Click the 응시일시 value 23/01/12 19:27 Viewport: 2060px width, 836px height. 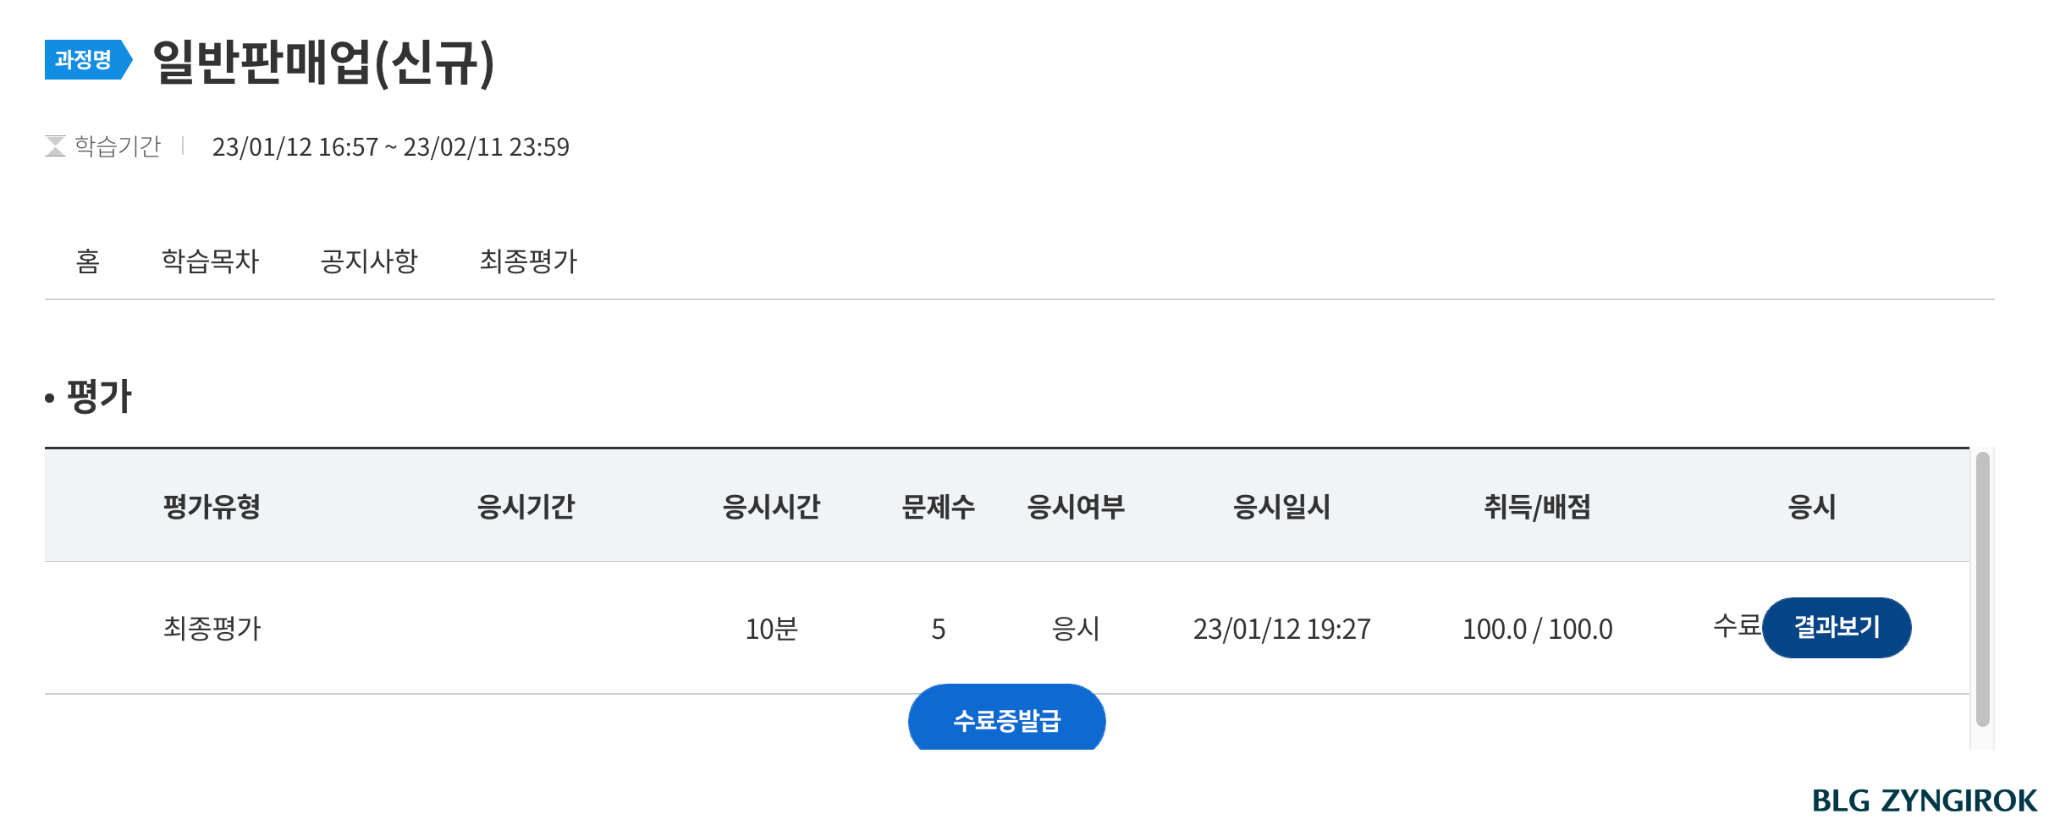(1282, 628)
